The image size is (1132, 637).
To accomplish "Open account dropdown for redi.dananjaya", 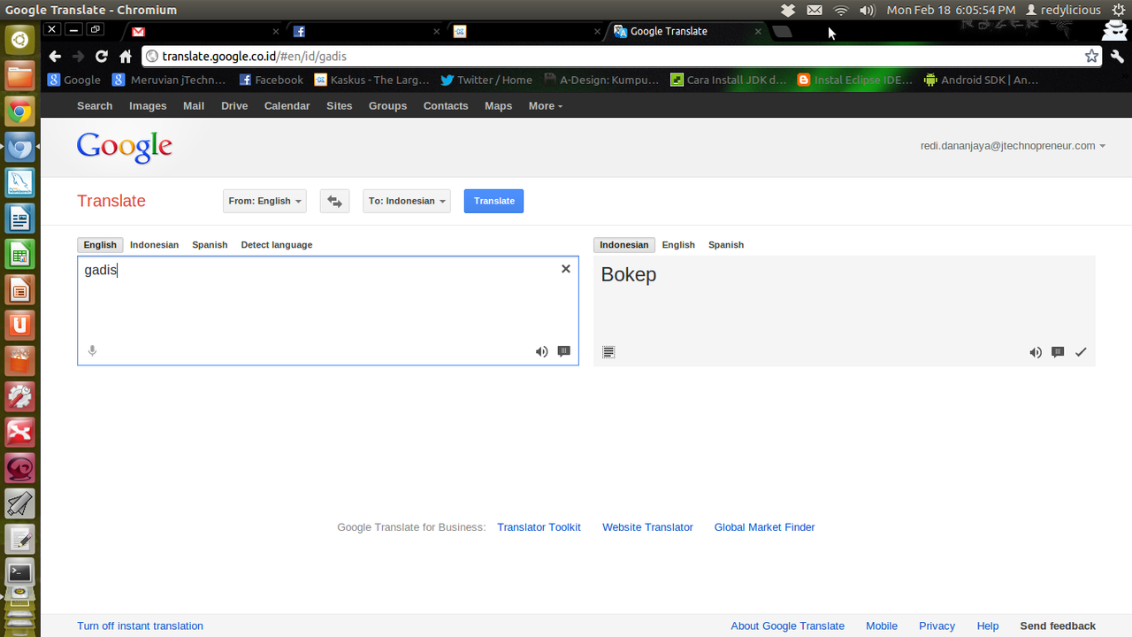I will 1013,146.
